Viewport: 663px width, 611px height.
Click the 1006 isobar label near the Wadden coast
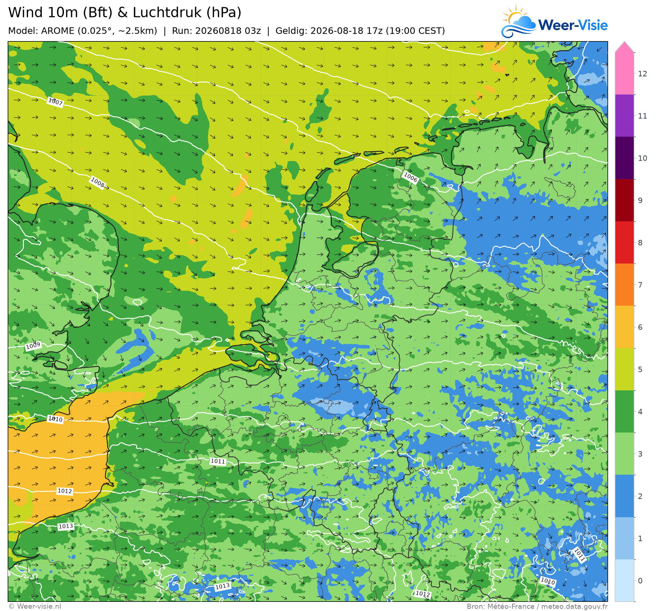(x=411, y=177)
